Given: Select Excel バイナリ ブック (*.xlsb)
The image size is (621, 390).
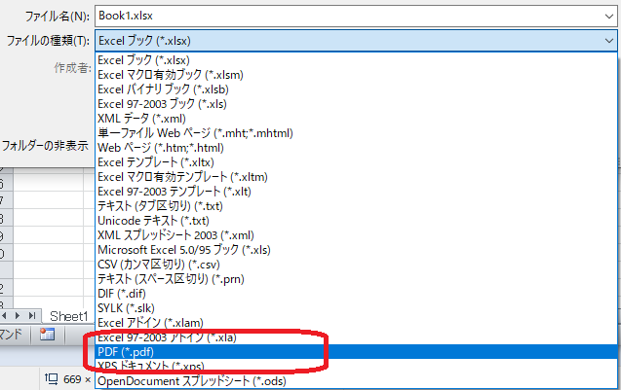Looking at the screenshot, I should (x=357, y=89).
